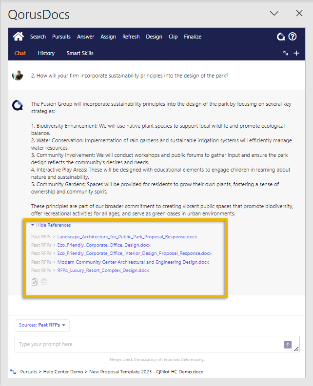Image resolution: width=313 pixels, height=386 pixels.
Task: Open Modern Community Center Architectural reference link
Action: point(133,262)
